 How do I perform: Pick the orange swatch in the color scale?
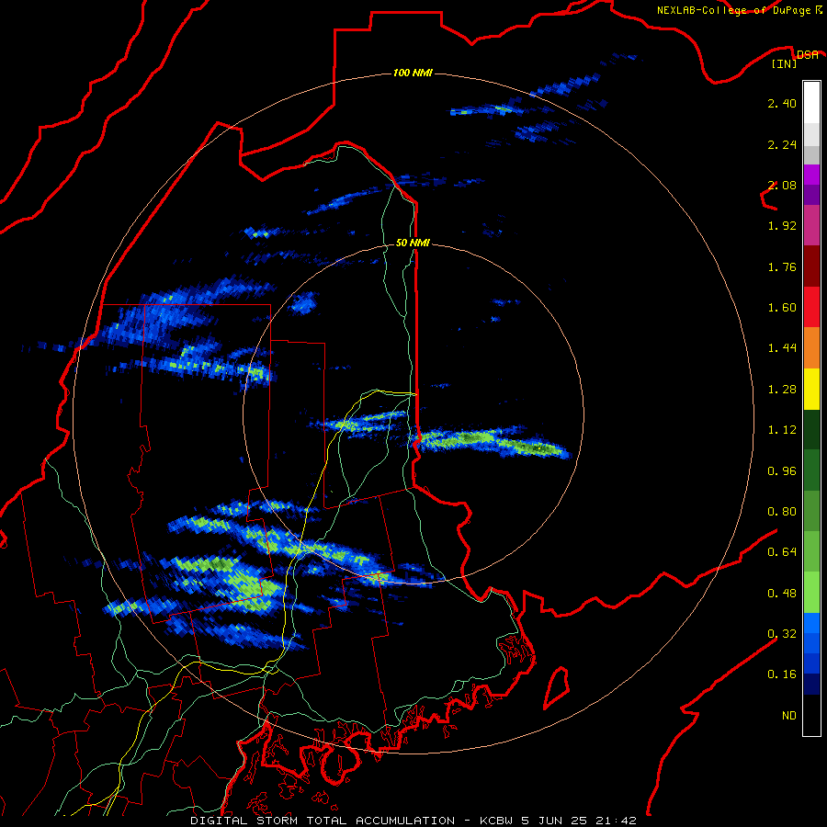811,348
